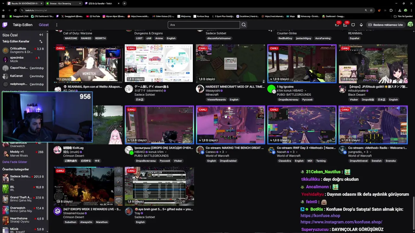Open the three-dot more menu in Twitch header

[57, 25]
